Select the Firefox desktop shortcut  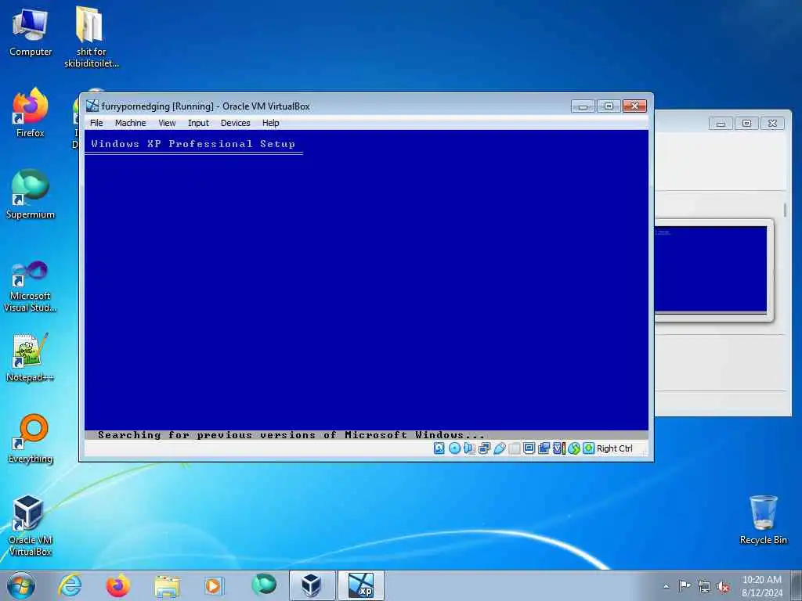click(x=31, y=113)
